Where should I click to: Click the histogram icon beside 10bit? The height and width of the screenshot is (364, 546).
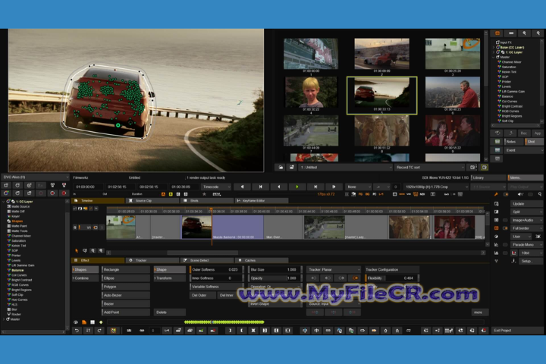[513, 253]
